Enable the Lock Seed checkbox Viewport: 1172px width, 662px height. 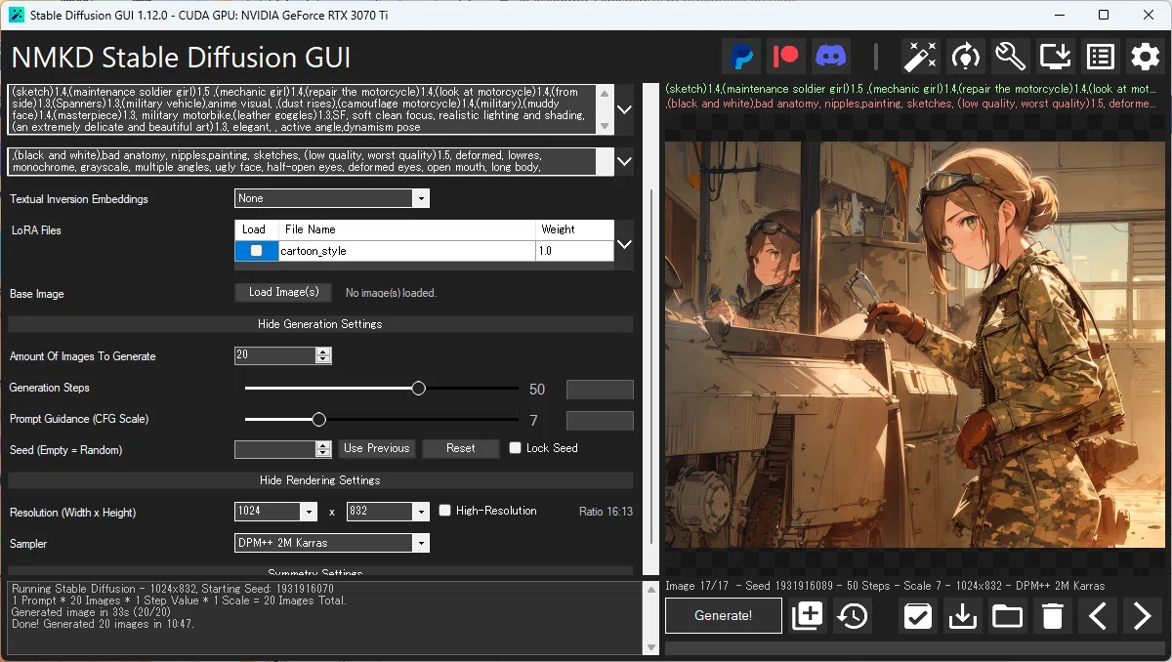[516, 448]
